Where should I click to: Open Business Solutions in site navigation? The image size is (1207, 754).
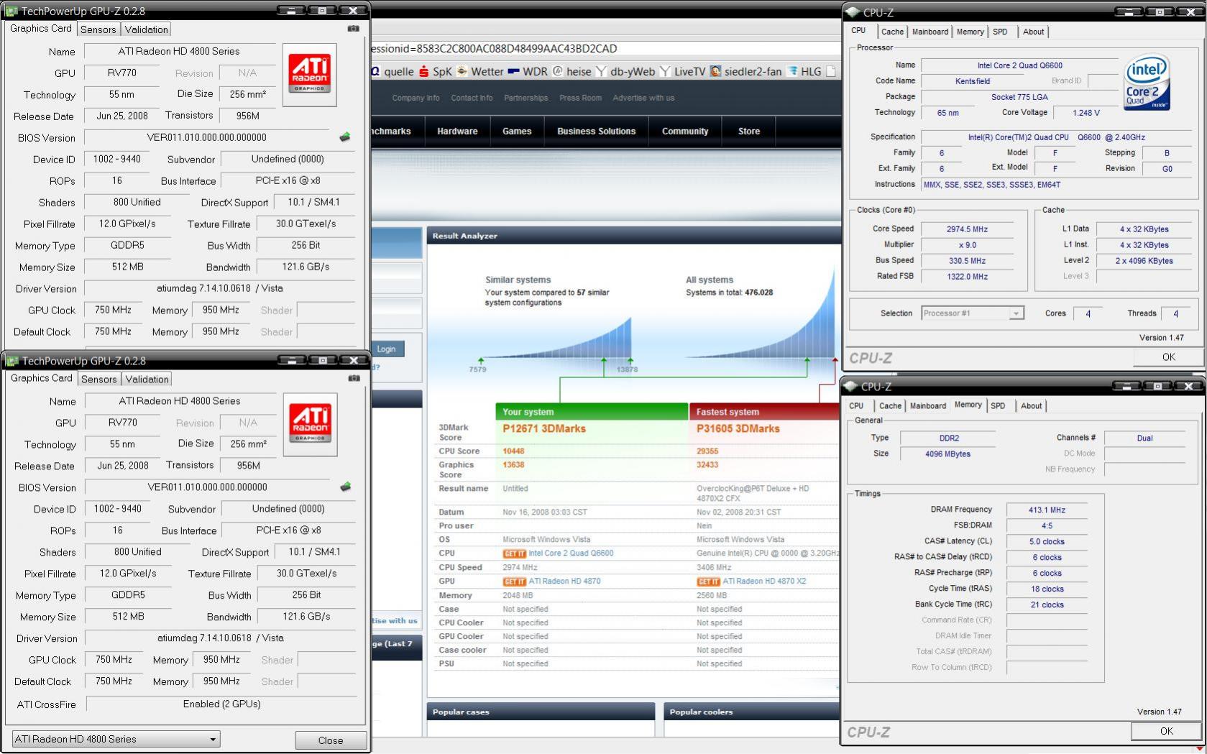click(x=597, y=132)
